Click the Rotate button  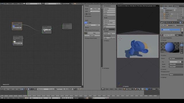pyautogui.click(x=109, y=11)
